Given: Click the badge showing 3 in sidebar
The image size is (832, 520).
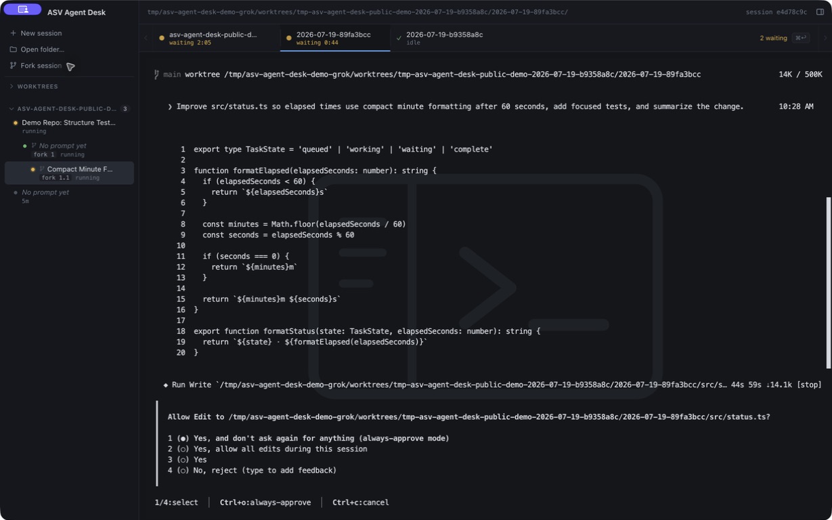Looking at the screenshot, I should click(x=125, y=108).
